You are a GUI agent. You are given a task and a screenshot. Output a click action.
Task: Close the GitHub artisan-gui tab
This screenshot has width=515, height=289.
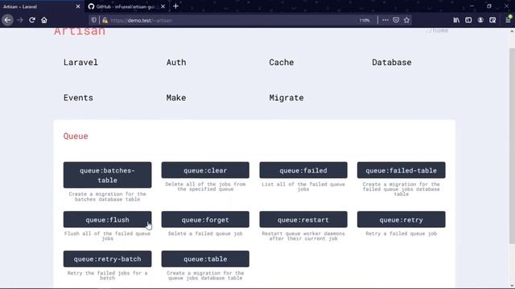pos(163,6)
